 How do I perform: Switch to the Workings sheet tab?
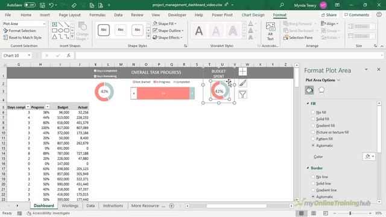click(x=70, y=206)
